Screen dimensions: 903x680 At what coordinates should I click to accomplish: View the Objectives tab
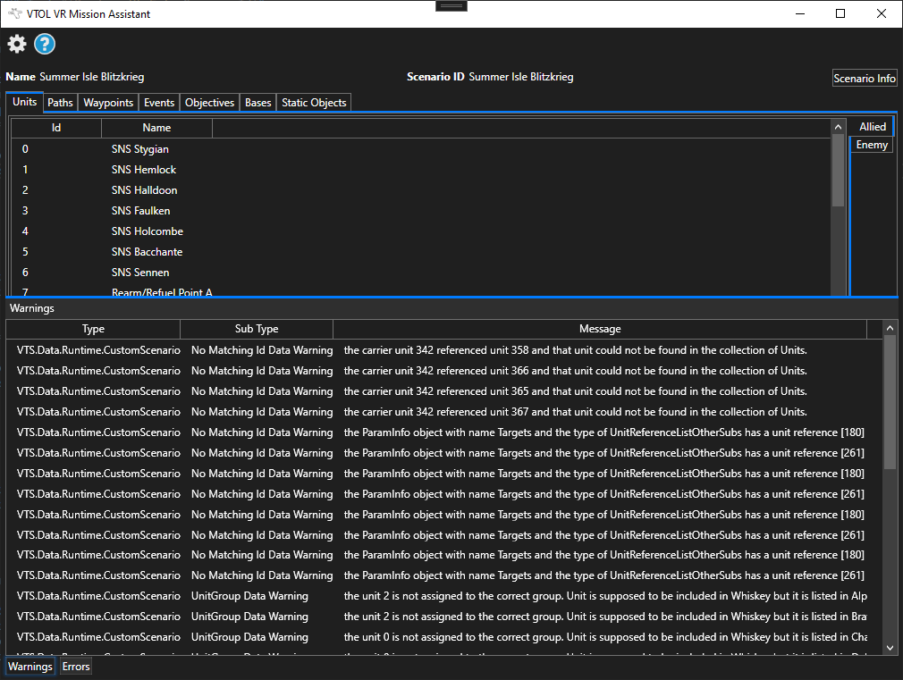pos(208,102)
